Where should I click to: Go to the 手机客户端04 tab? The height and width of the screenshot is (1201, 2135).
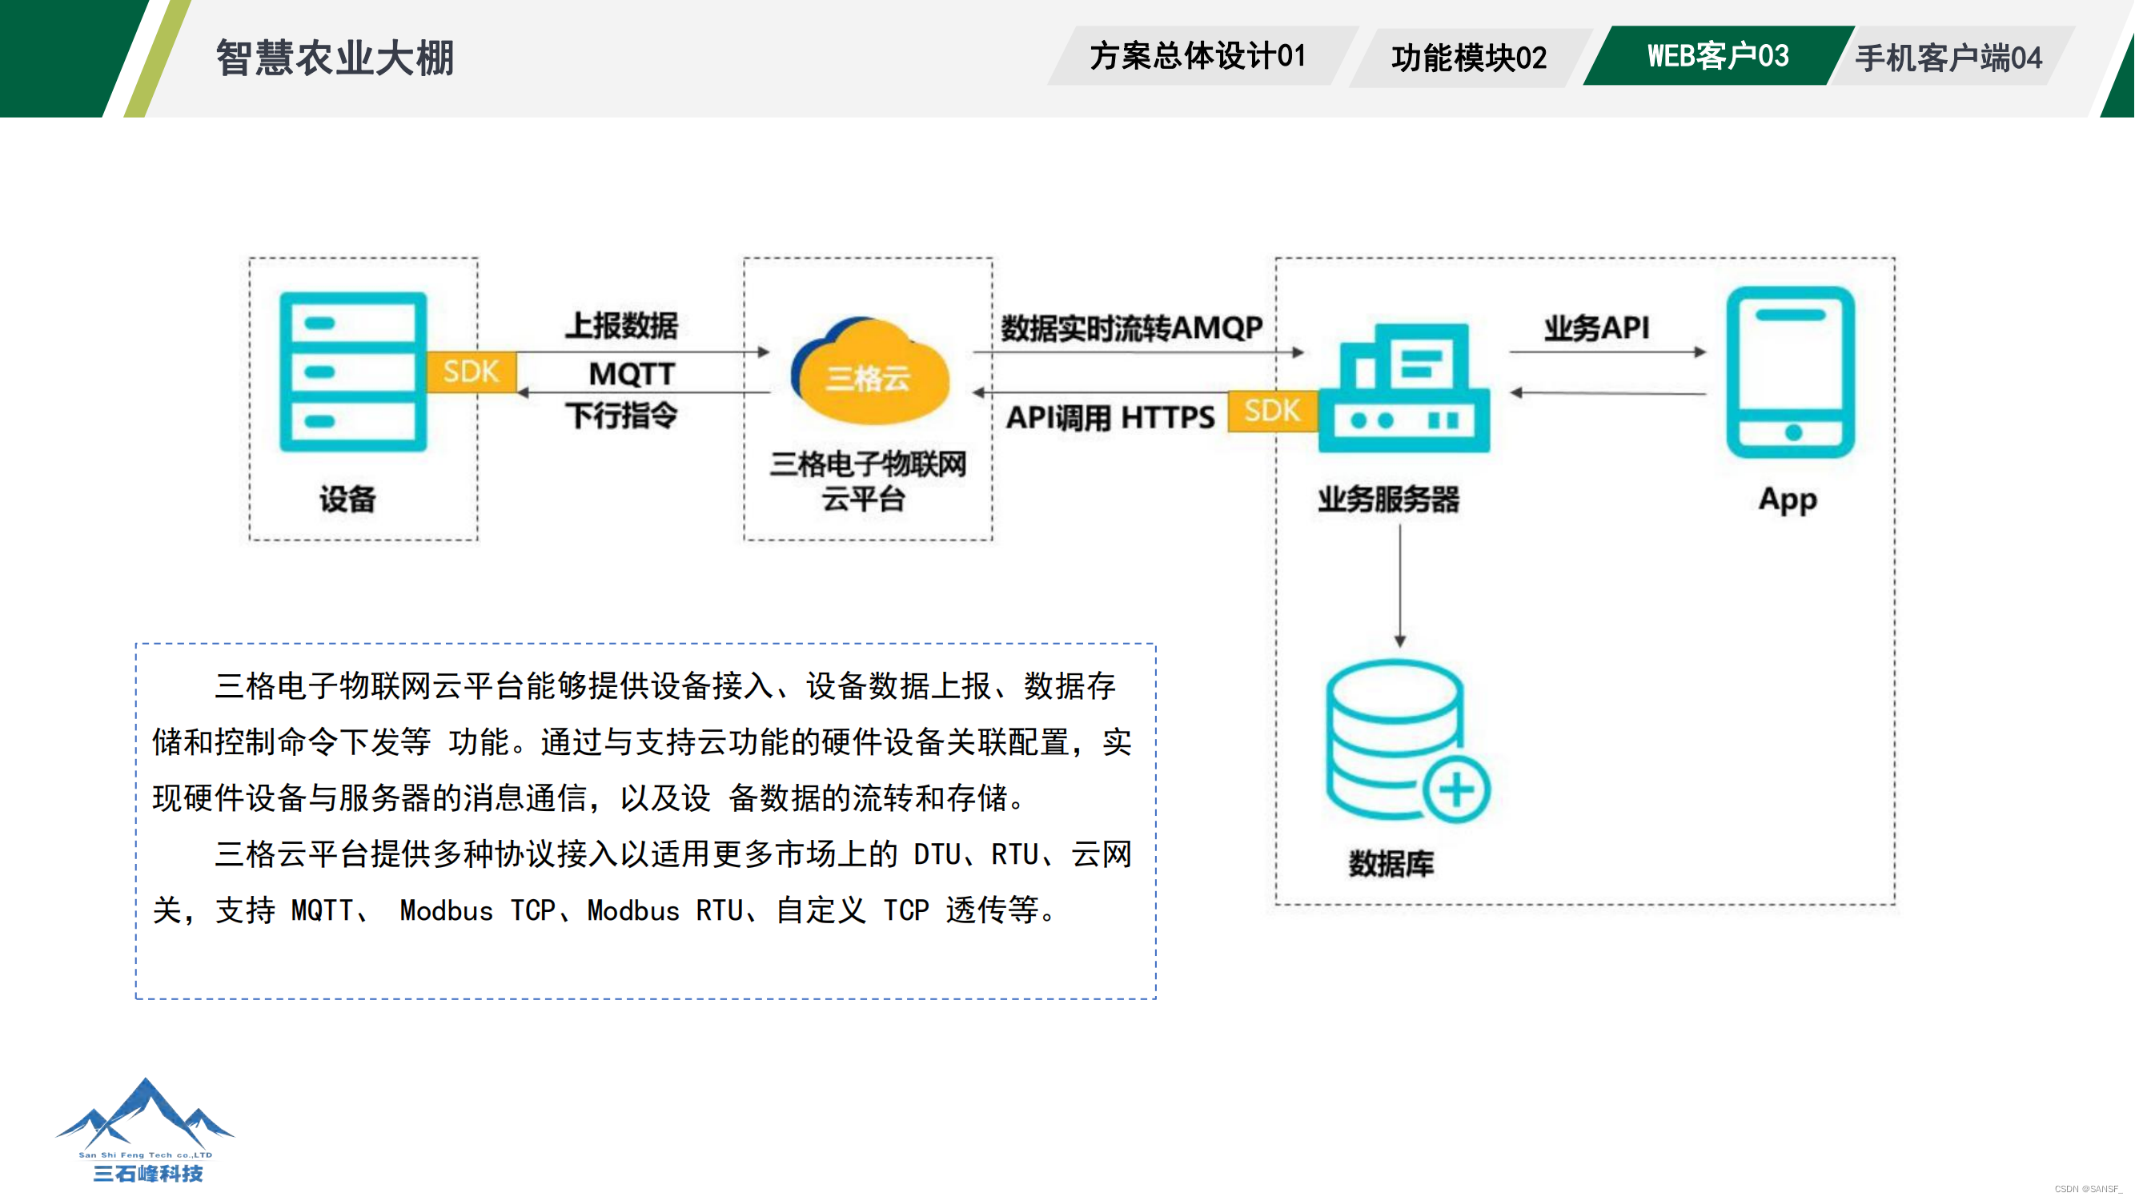click(x=1948, y=58)
